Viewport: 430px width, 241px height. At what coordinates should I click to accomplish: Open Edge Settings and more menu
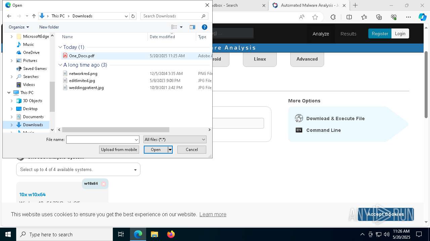(408, 17)
